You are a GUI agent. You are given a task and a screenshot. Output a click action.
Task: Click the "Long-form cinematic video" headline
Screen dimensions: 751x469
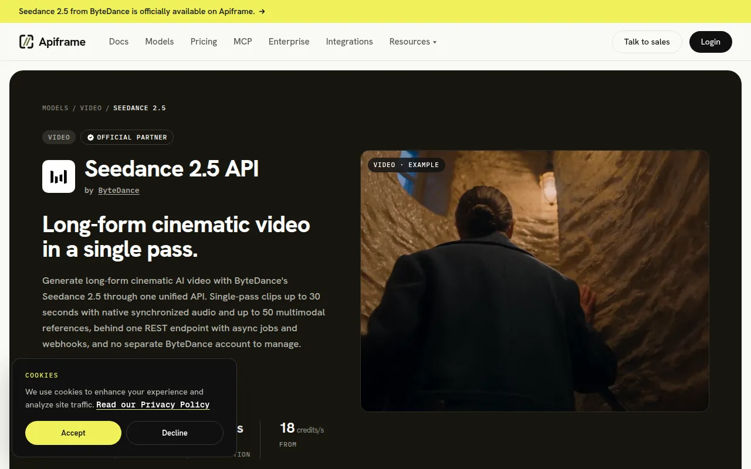[x=176, y=237]
